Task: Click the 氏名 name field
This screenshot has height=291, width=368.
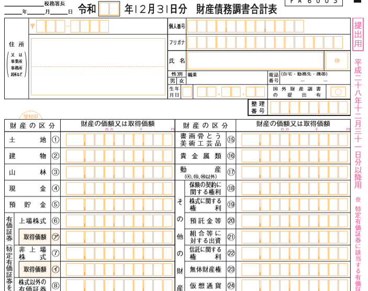Action: click(255, 61)
